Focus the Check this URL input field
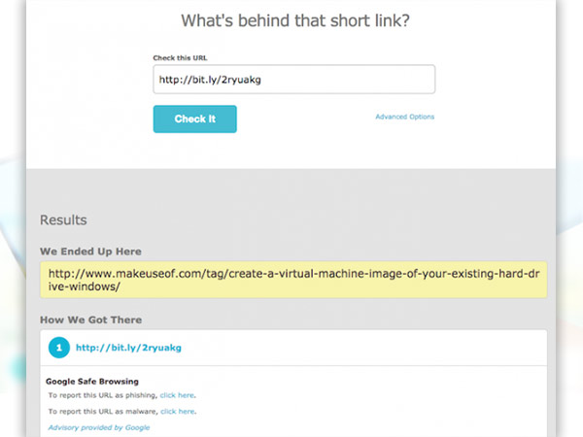The width and height of the screenshot is (583, 437). click(x=293, y=80)
